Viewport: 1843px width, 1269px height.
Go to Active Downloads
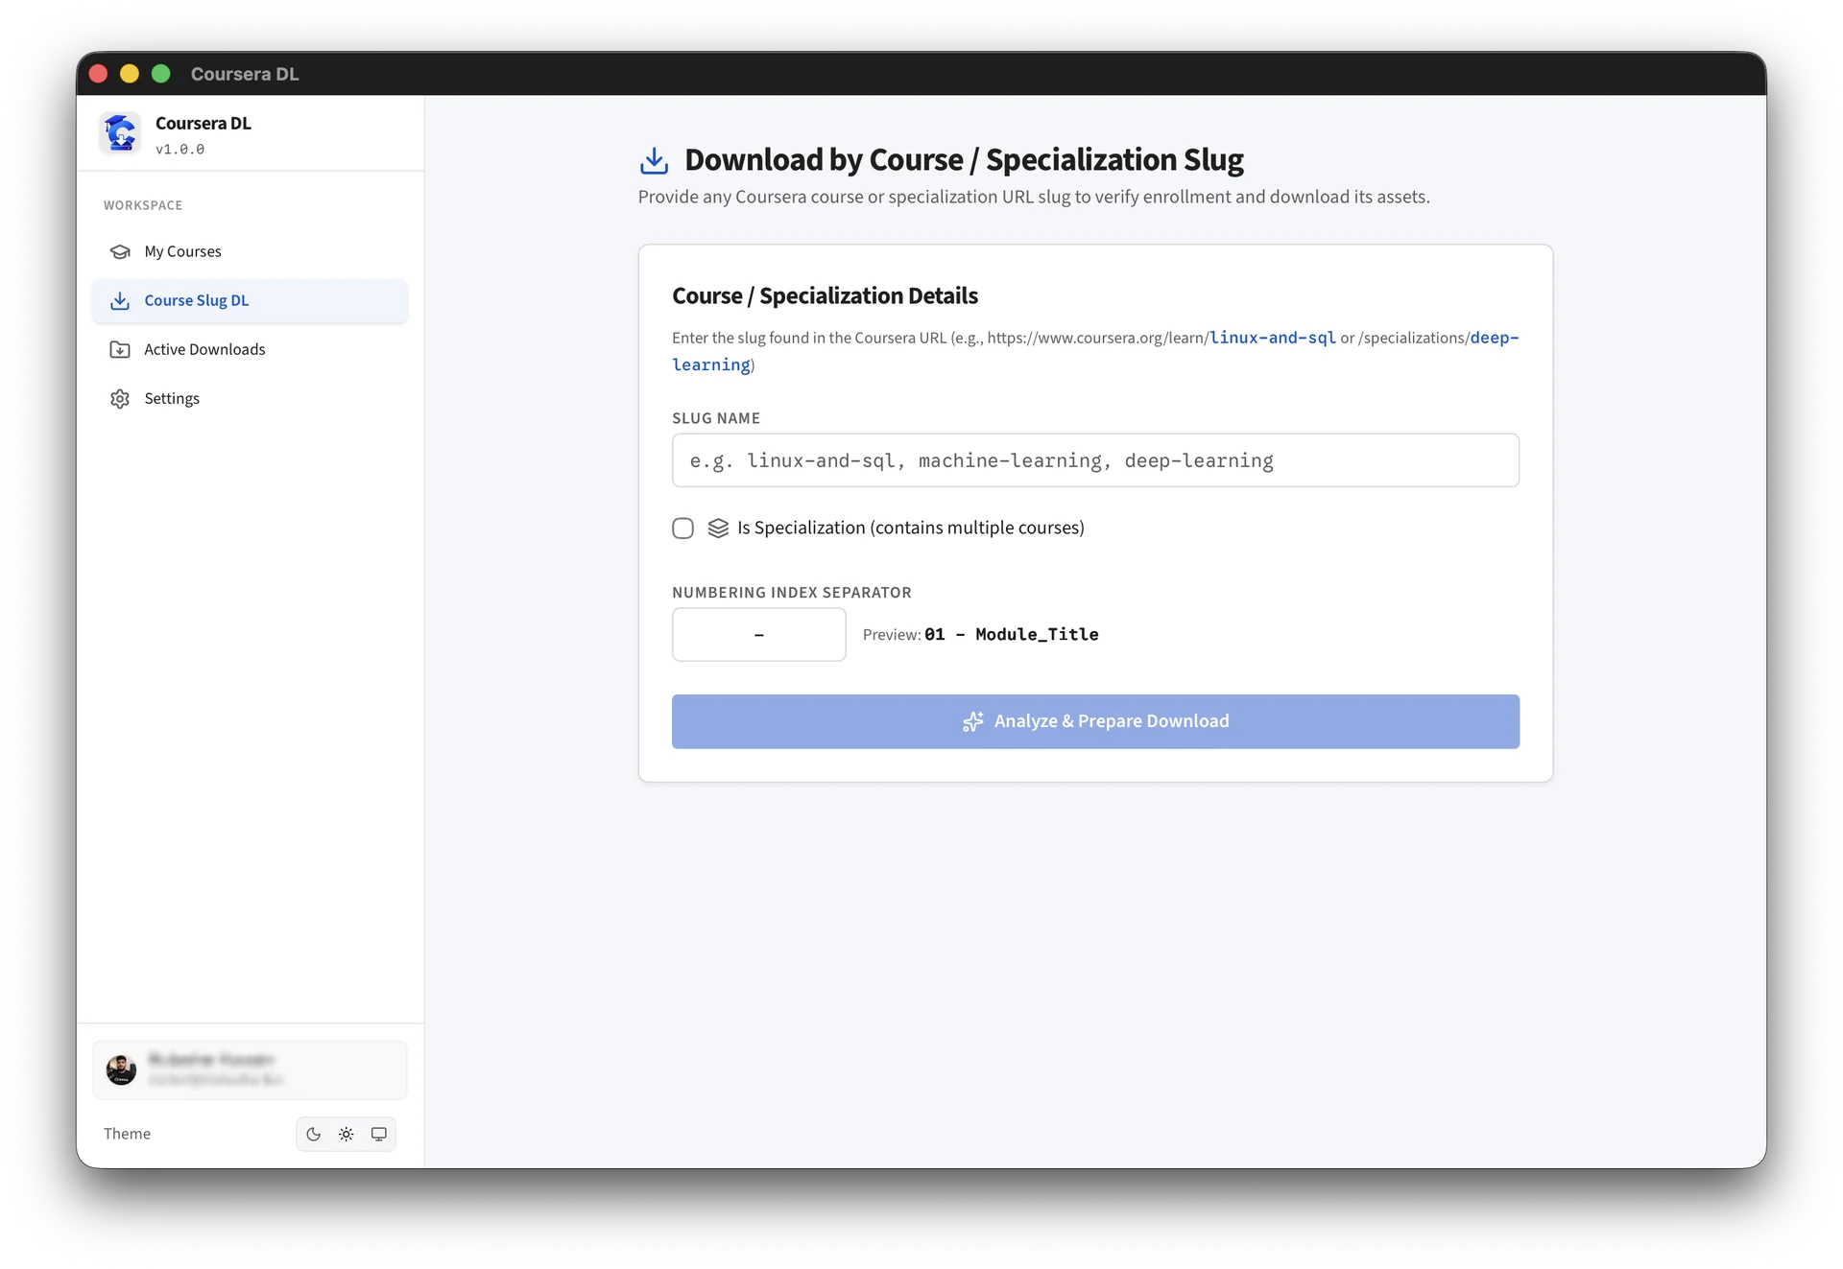(250, 349)
